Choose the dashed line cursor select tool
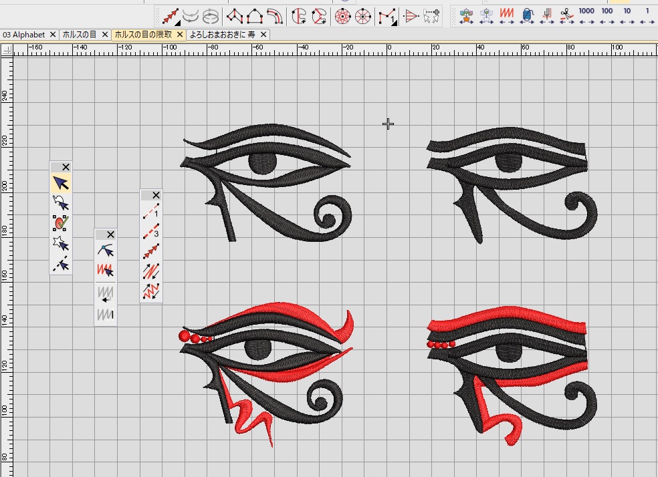This screenshot has height=477, width=658. coord(61,264)
